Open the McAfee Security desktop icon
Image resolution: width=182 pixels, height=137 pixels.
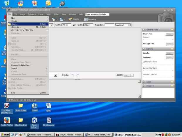click(x=7, y=108)
